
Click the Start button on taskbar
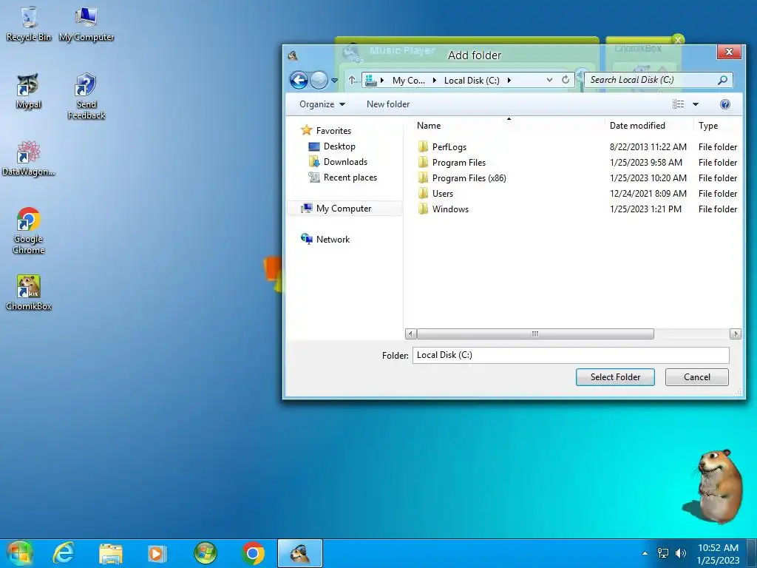pos(18,553)
